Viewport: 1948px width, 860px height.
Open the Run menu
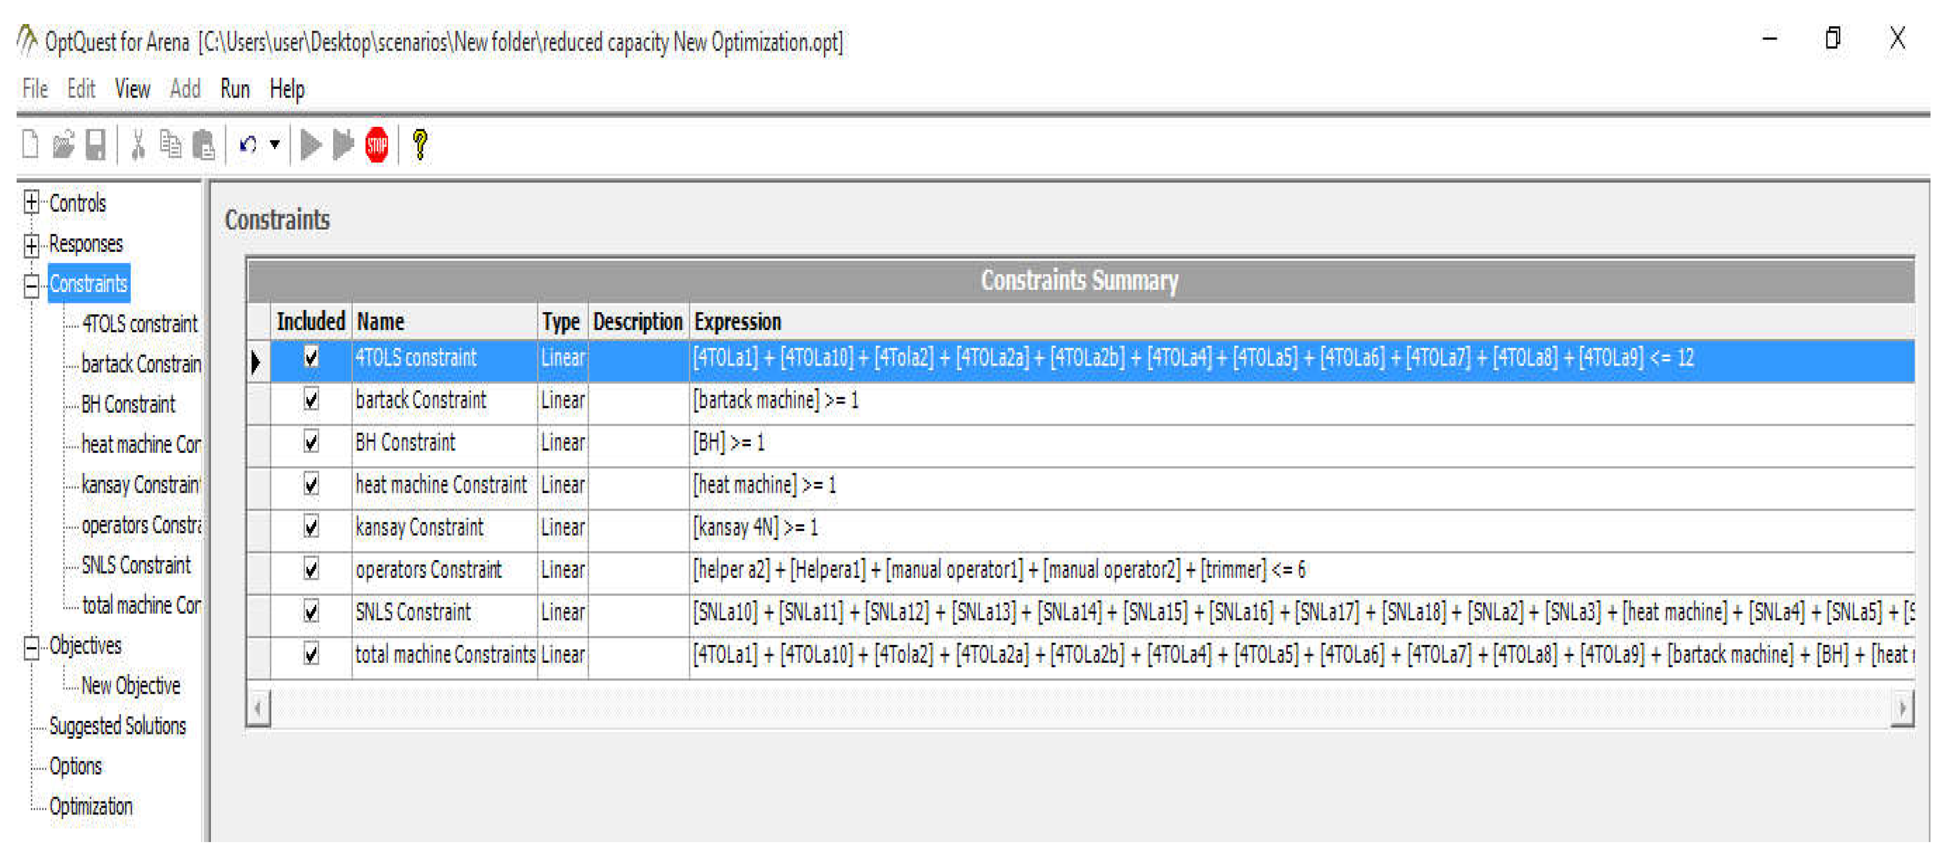(234, 89)
